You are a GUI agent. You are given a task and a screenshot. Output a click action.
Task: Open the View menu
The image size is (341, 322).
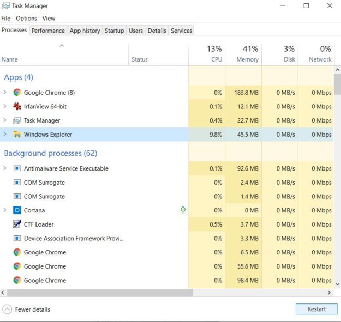tap(49, 18)
